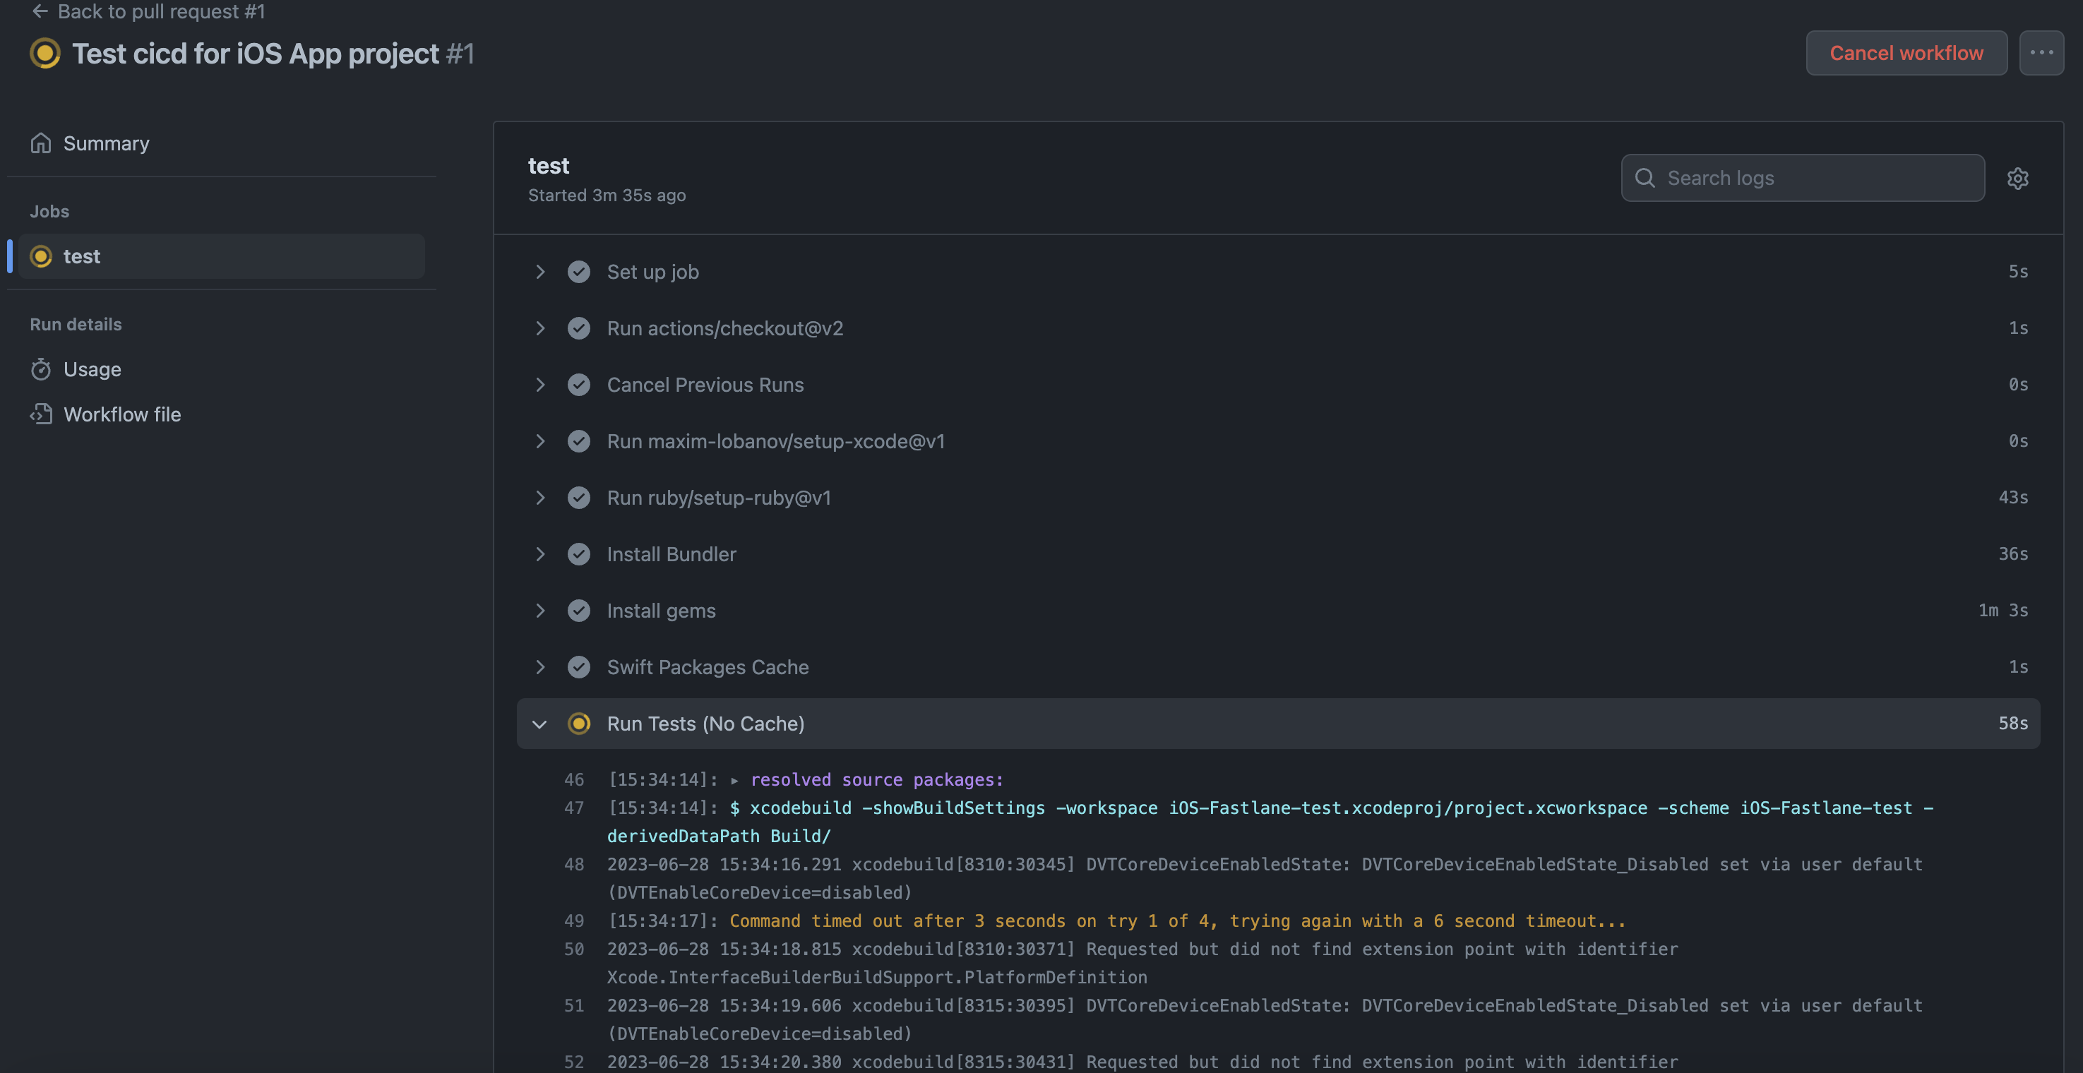Expand the Run maxim-lobanov/setup-xcode@v1 step

coord(540,441)
